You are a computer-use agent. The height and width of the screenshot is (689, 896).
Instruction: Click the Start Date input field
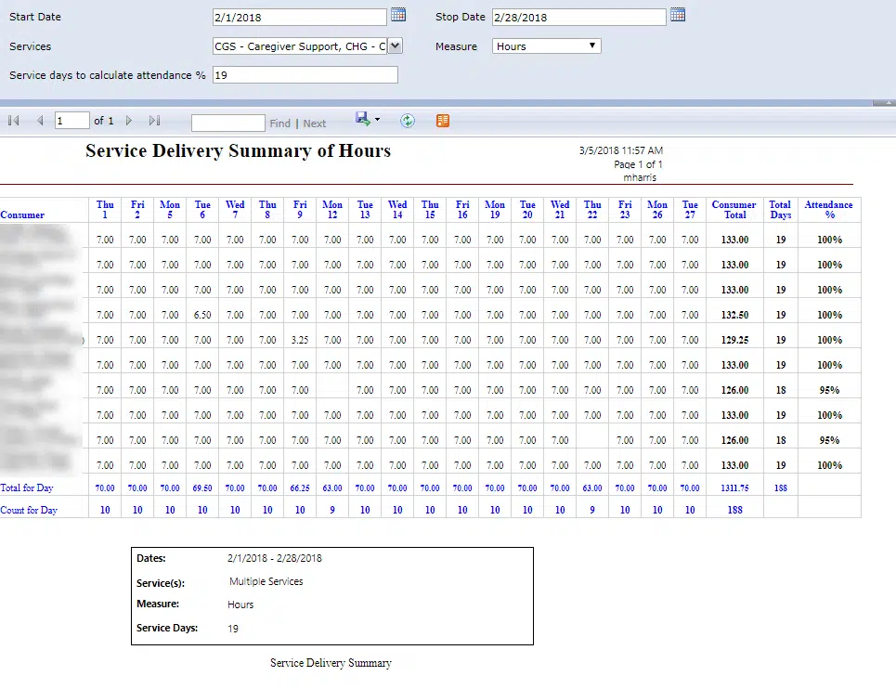coord(299,17)
